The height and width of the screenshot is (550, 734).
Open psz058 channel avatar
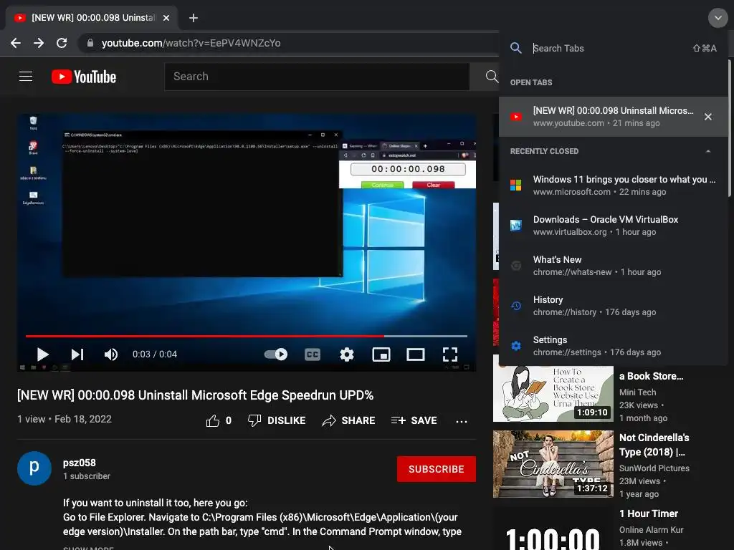[x=34, y=468]
